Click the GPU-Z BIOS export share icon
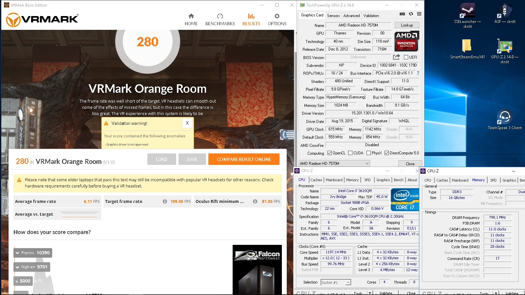This screenshot has height=295, width=525. click(x=396, y=57)
